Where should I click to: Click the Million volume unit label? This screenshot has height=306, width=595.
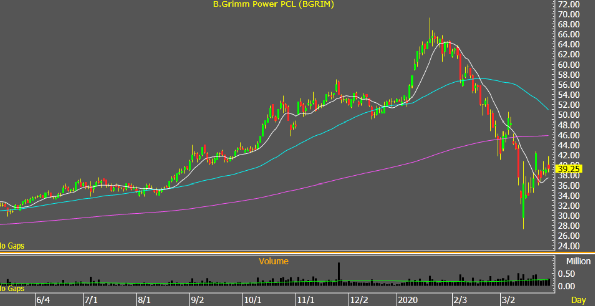(x=579, y=261)
